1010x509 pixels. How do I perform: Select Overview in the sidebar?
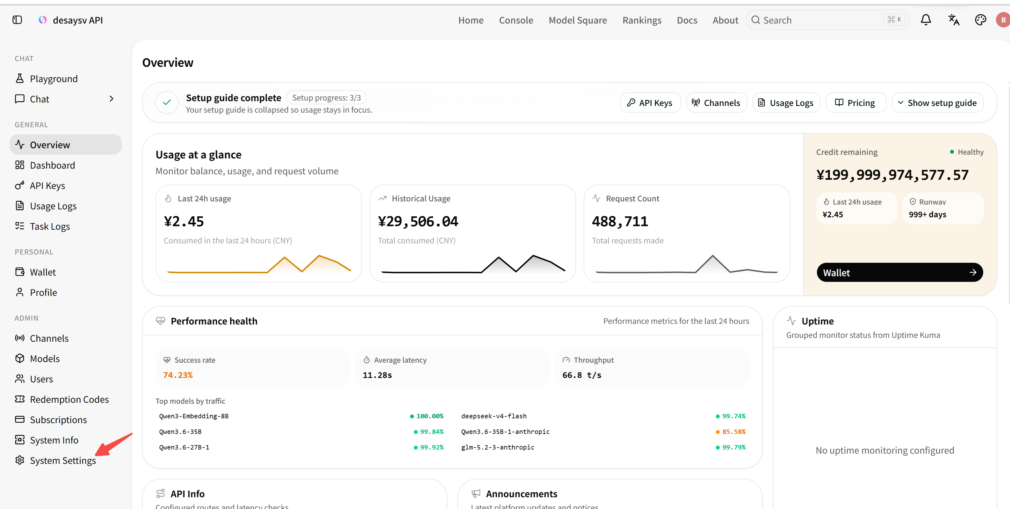pos(66,145)
